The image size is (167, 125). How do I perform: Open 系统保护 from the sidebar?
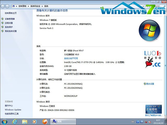tap(9, 27)
